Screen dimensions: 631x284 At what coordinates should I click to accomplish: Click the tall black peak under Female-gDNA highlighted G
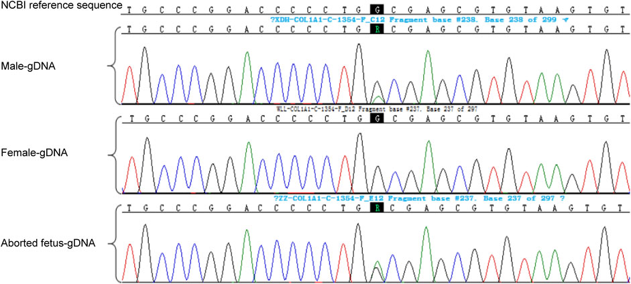tap(361, 161)
